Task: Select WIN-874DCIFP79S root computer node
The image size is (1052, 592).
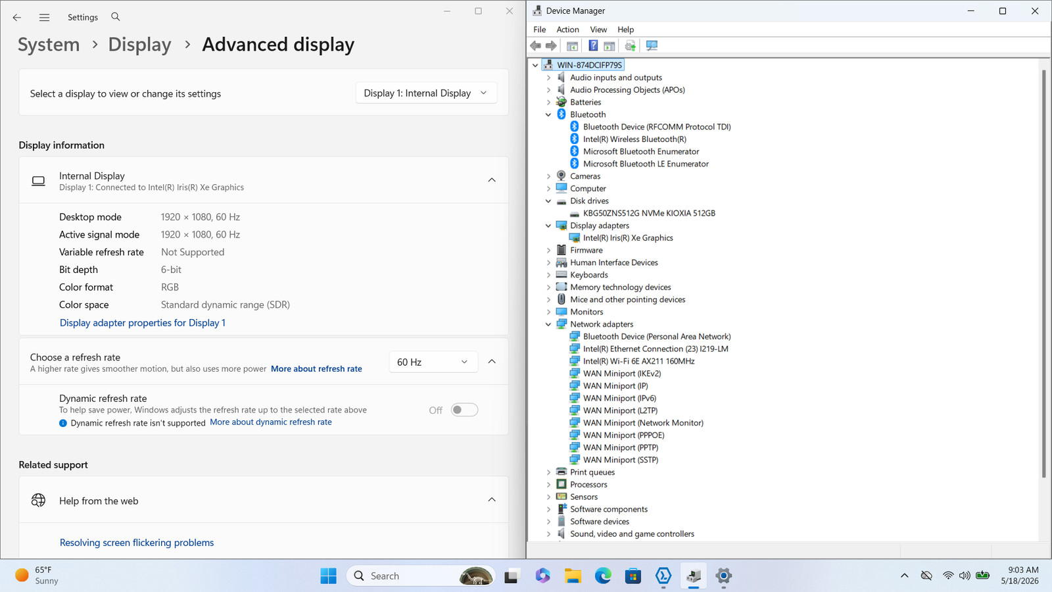Action: (x=589, y=65)
